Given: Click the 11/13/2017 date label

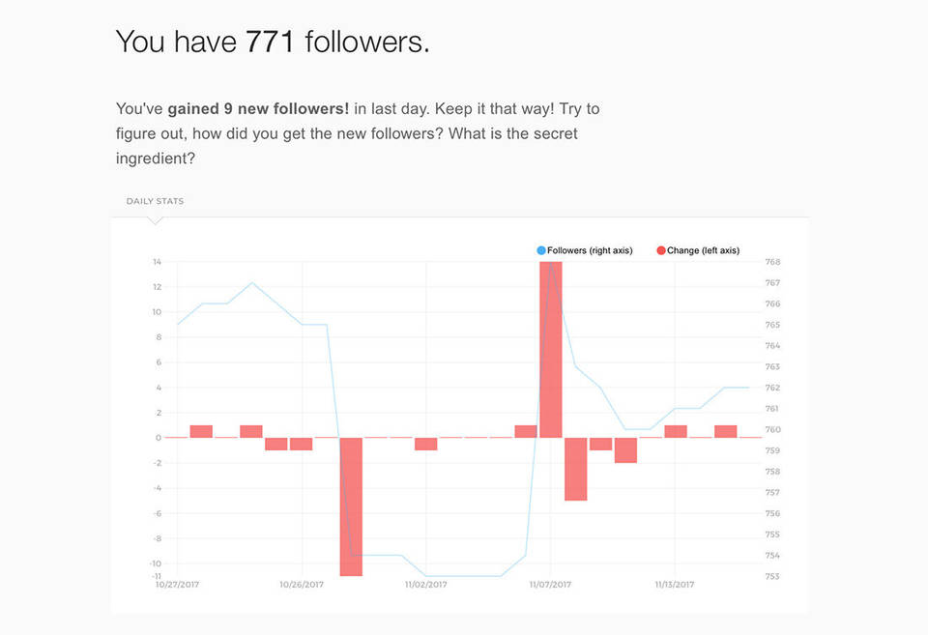Looking at the screenshot, I should [x=675, y=585].
